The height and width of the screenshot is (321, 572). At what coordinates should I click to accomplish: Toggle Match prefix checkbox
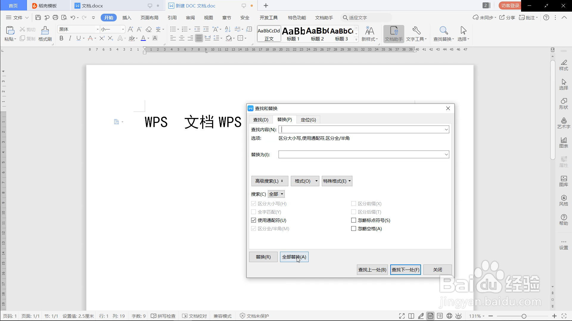point(354,203)
